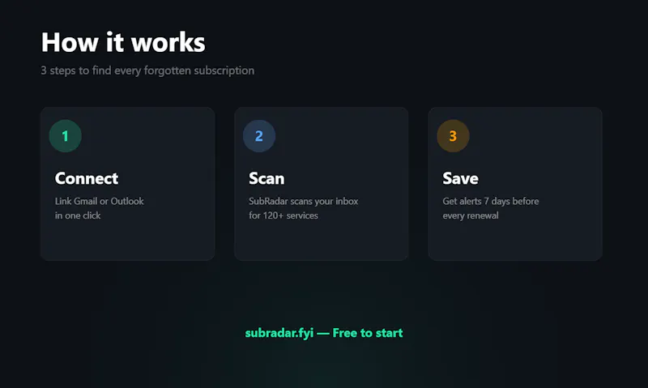Click the word 'works' in the title
Screen dimensions: 648x388
pyautogui.click(x=168, y=42)
